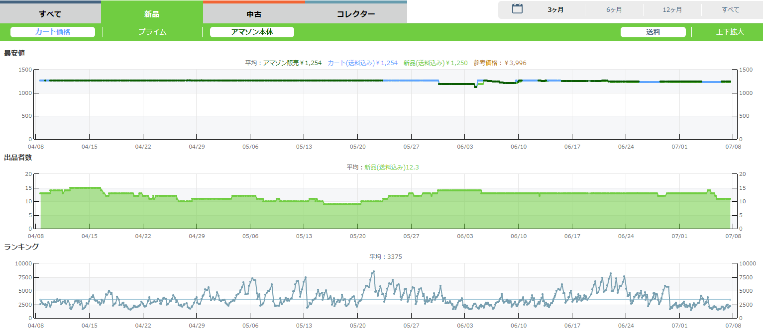The image size is (763, 332).
Task: Open the 中古 tab
Action: coord(254,13)
